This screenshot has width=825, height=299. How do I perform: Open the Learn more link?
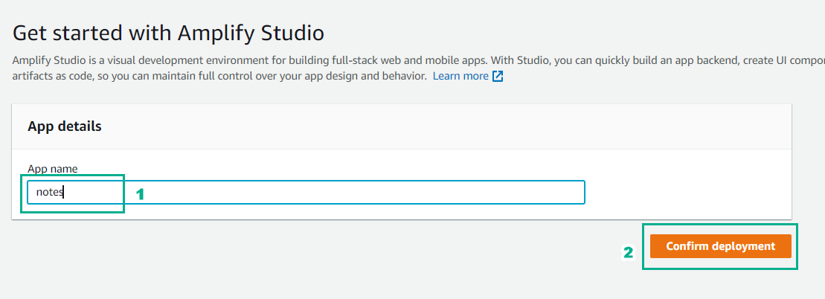[x=460, y=76]
